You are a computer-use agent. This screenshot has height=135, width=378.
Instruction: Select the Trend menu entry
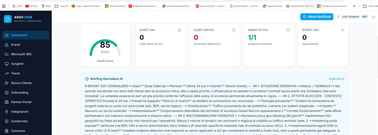pos(26,73)
